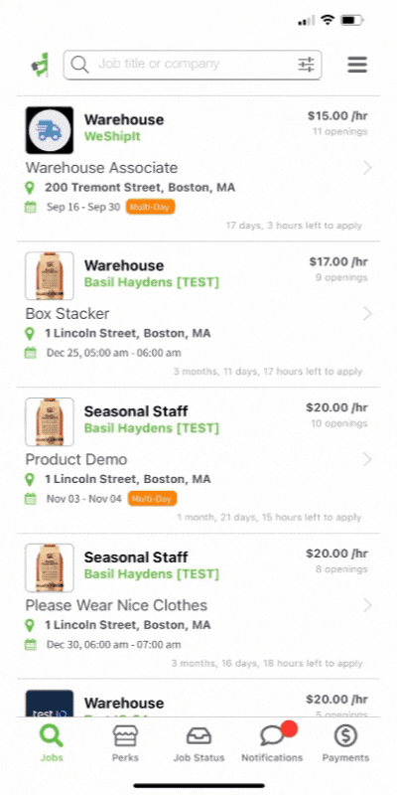Open Notifications with red badge
The width and height of the screenshot is (397, 795).
tap(272, 742)
